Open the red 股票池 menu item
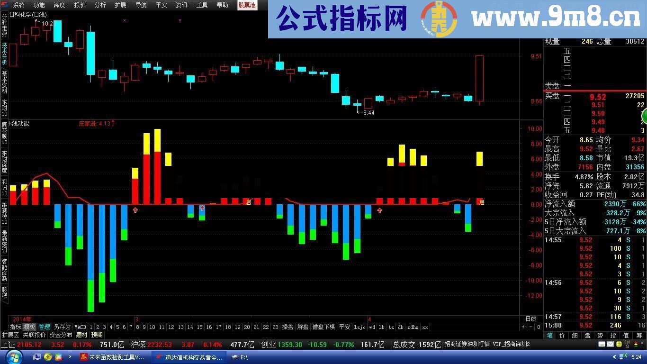Viewport: 647px width, 364px height. [x=247, y=5]
